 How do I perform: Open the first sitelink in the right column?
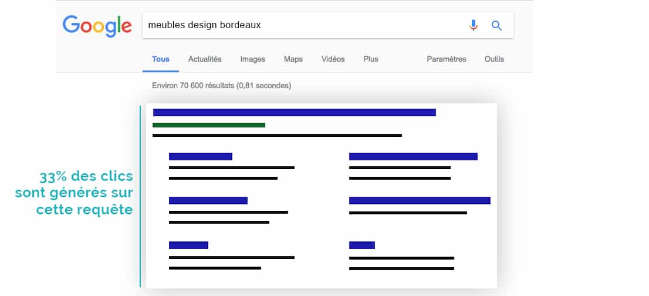(413, 156)
